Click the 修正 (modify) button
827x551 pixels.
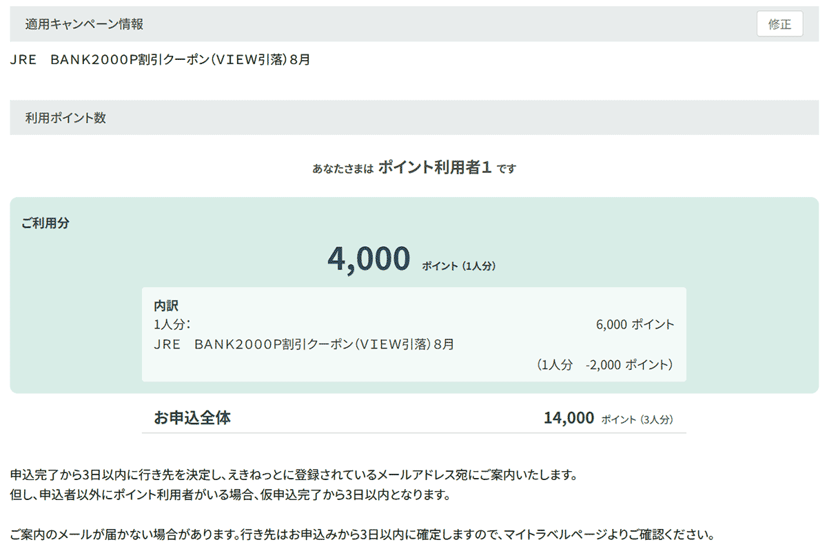779,23
